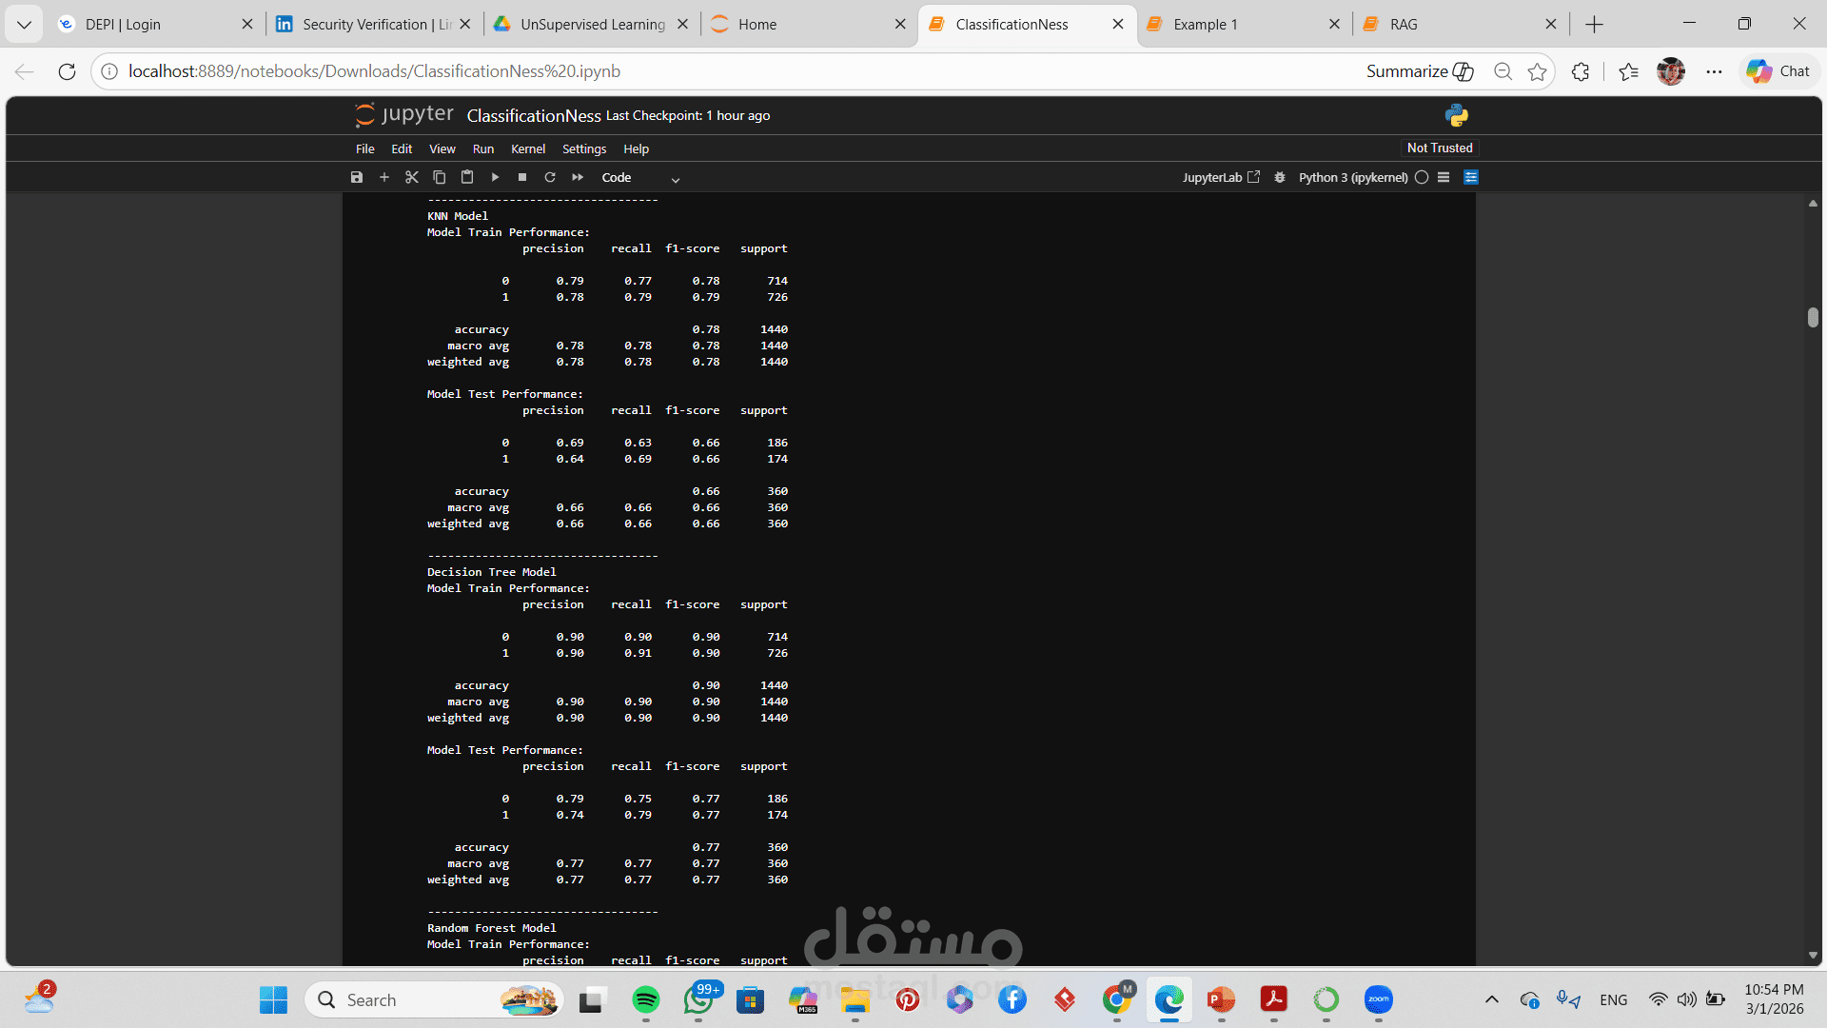Expand the browser tab search chevron
This screenshot has height=1028, width=1827.
tap(24, 24)
